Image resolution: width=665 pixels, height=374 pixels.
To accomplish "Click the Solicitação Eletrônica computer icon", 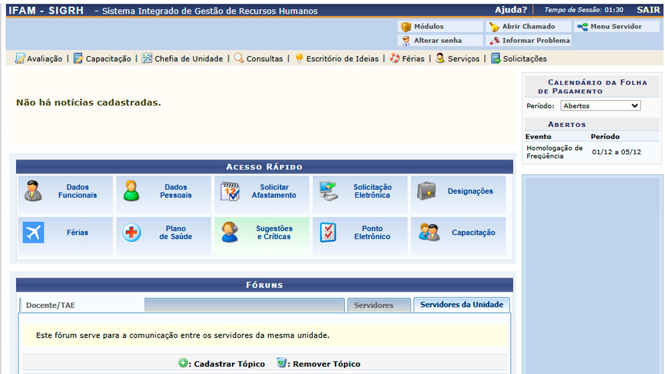I will click(x=328, y=191).
